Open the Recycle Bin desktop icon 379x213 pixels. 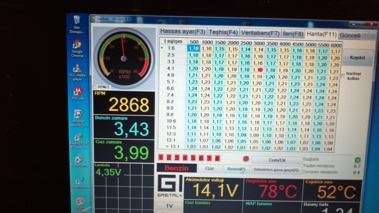(77, 24)
